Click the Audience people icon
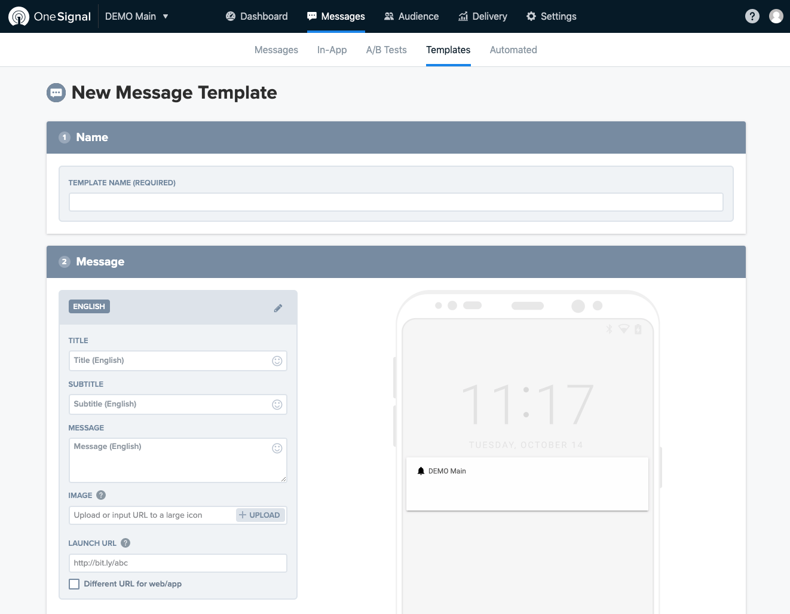 (x=389, y=16)
